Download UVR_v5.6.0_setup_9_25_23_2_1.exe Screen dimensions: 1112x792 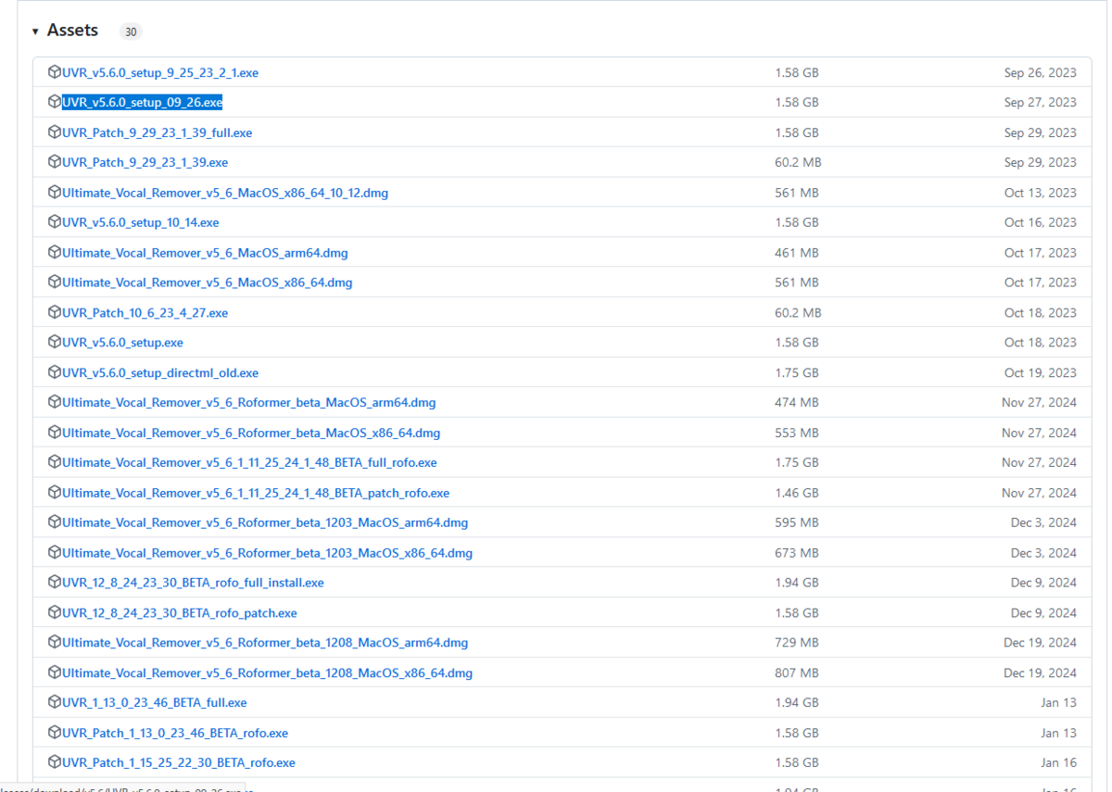tap(160, 72)
